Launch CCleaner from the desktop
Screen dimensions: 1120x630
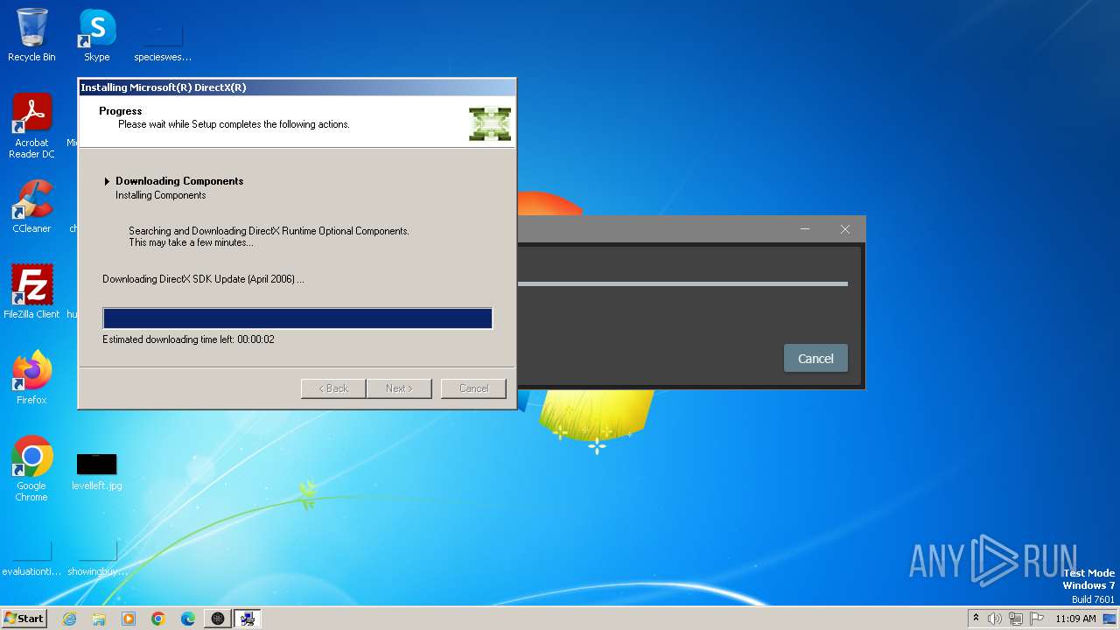tap(31, 206)
